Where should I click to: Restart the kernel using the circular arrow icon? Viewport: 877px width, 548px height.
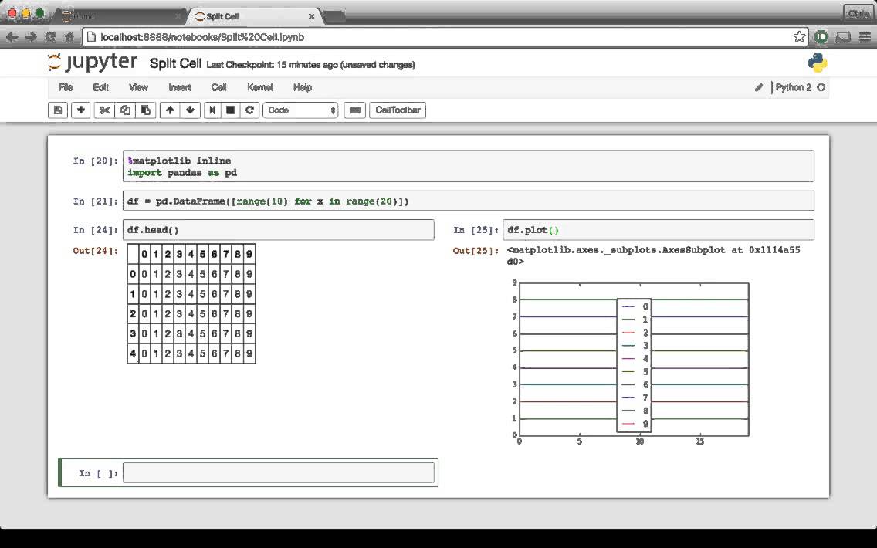click(x=249, y=110)
